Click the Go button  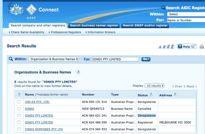click(x=146, y=59)
